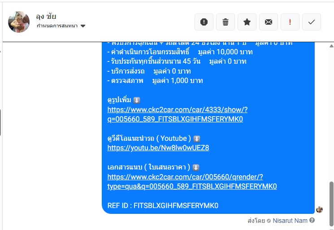Mark conversation done with checkmark icon
This screenshot has height=230, width=334.
[x=312, y=22]
